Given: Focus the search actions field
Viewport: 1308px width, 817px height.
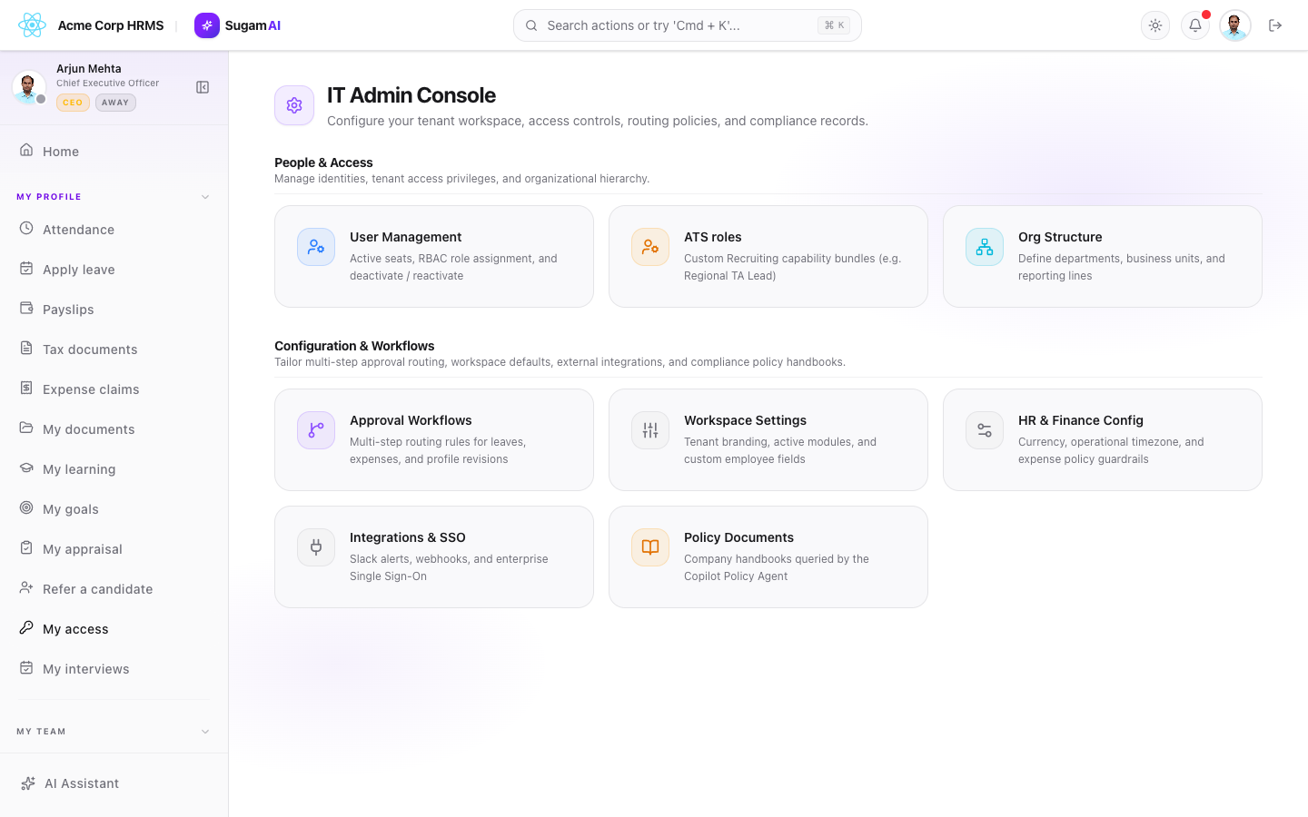Looking at the screenshot, I should tap(688, 25).
